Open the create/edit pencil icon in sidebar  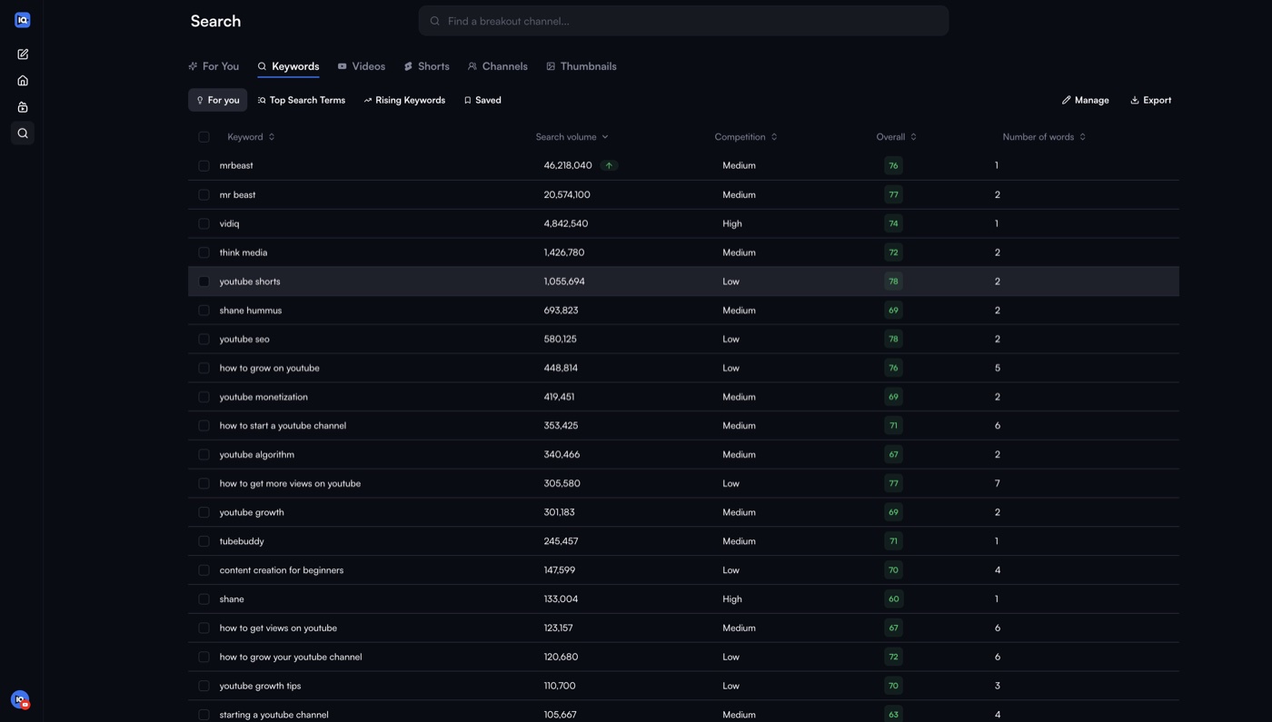23,54
